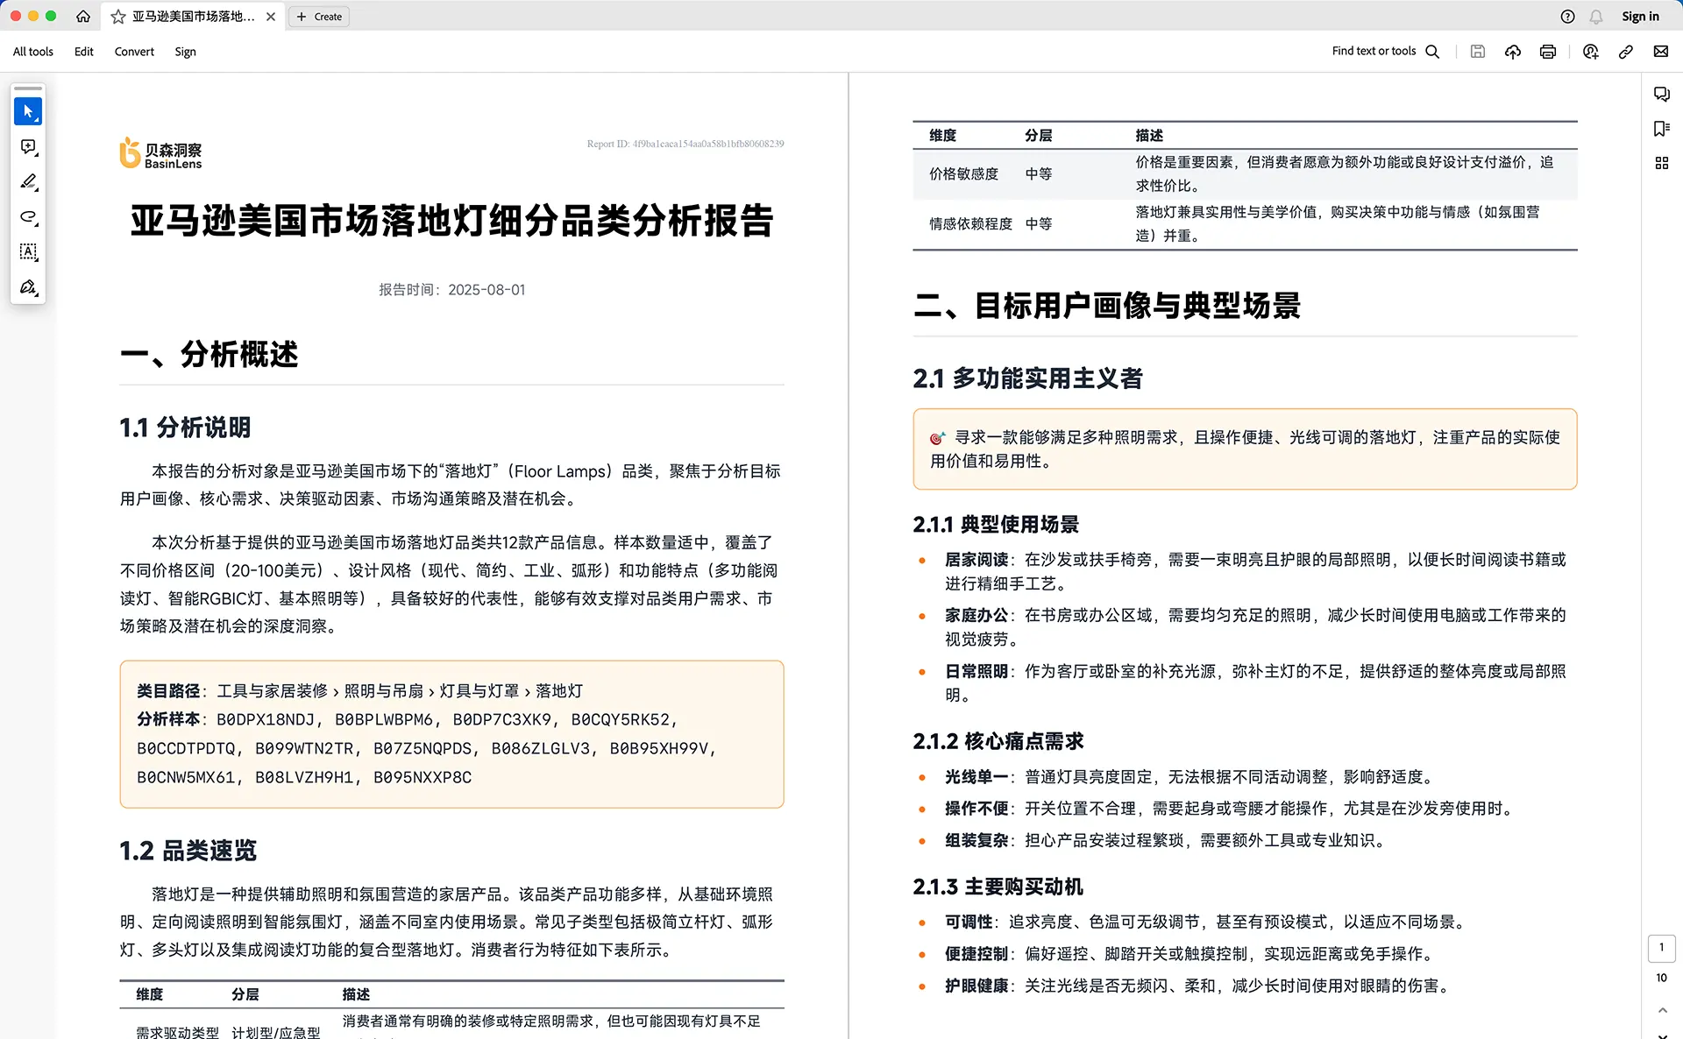The height and width of the screenshot is (1039, 1683).
Task: Switch to the document tab 亚马逊美国市场落地
Action: pyautogui.click(x=194, y=17)
